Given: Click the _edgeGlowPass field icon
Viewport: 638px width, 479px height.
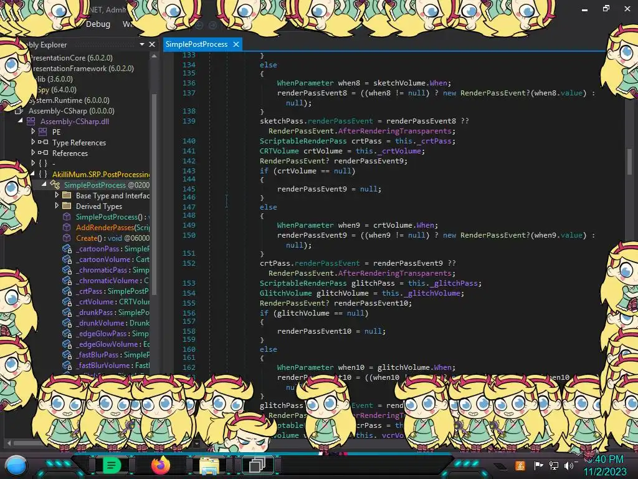Looking at the screenshot, I should click(67, 334).
